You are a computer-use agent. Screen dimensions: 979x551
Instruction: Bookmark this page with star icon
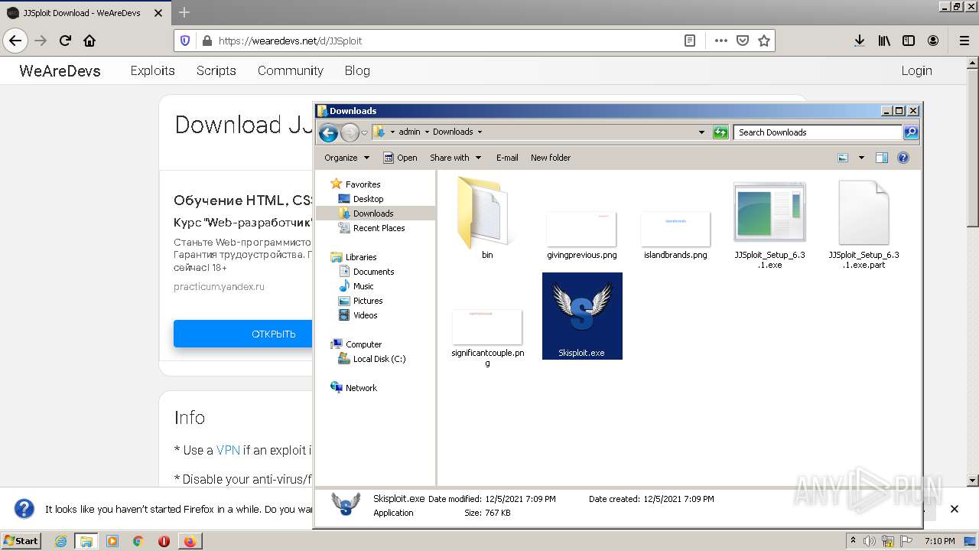(x=763, y=41)
